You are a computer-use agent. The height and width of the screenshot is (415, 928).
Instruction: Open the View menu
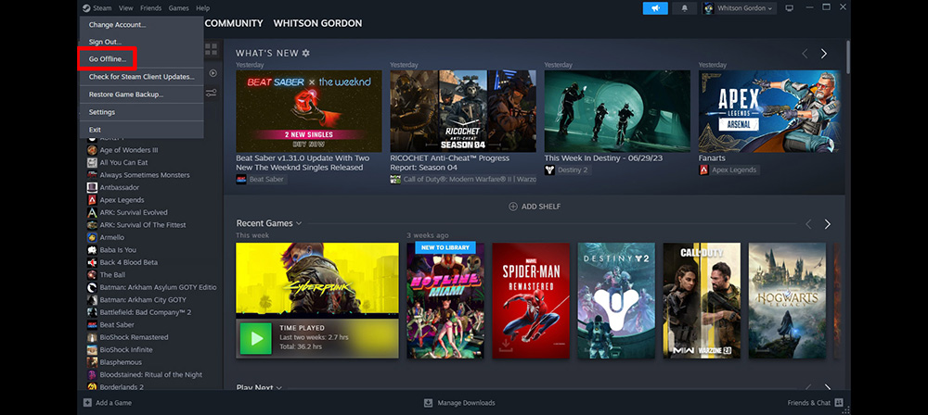click(x=125, y=8)
